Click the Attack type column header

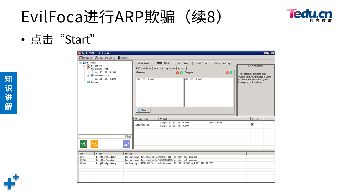pos(146,119)
